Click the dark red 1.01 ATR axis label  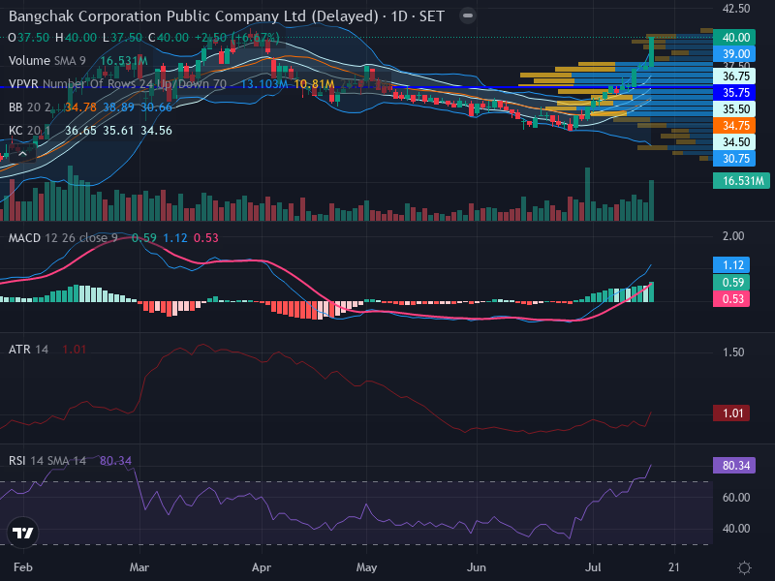(x=731, y=413)
